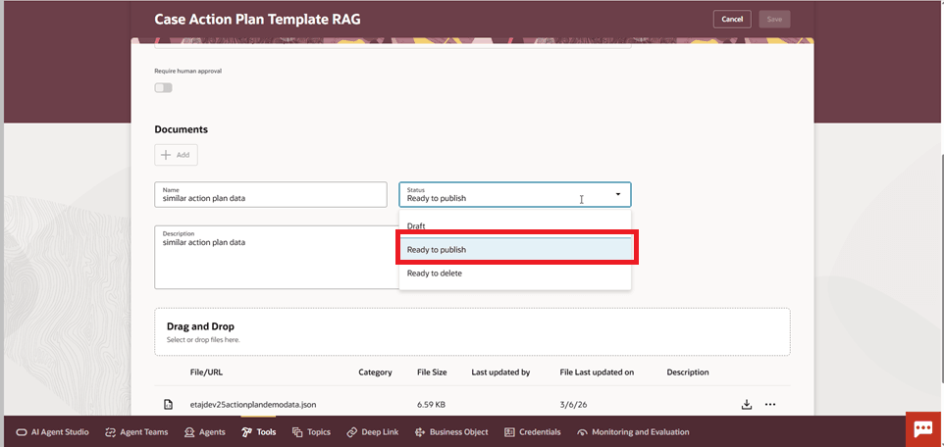
Task: Click the Agents nav icon
Action: click(x=189, y=432)
